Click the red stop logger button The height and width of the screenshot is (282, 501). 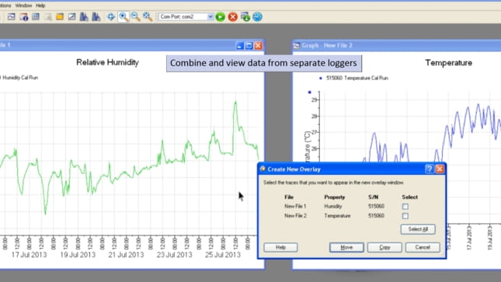pos(232,16)
